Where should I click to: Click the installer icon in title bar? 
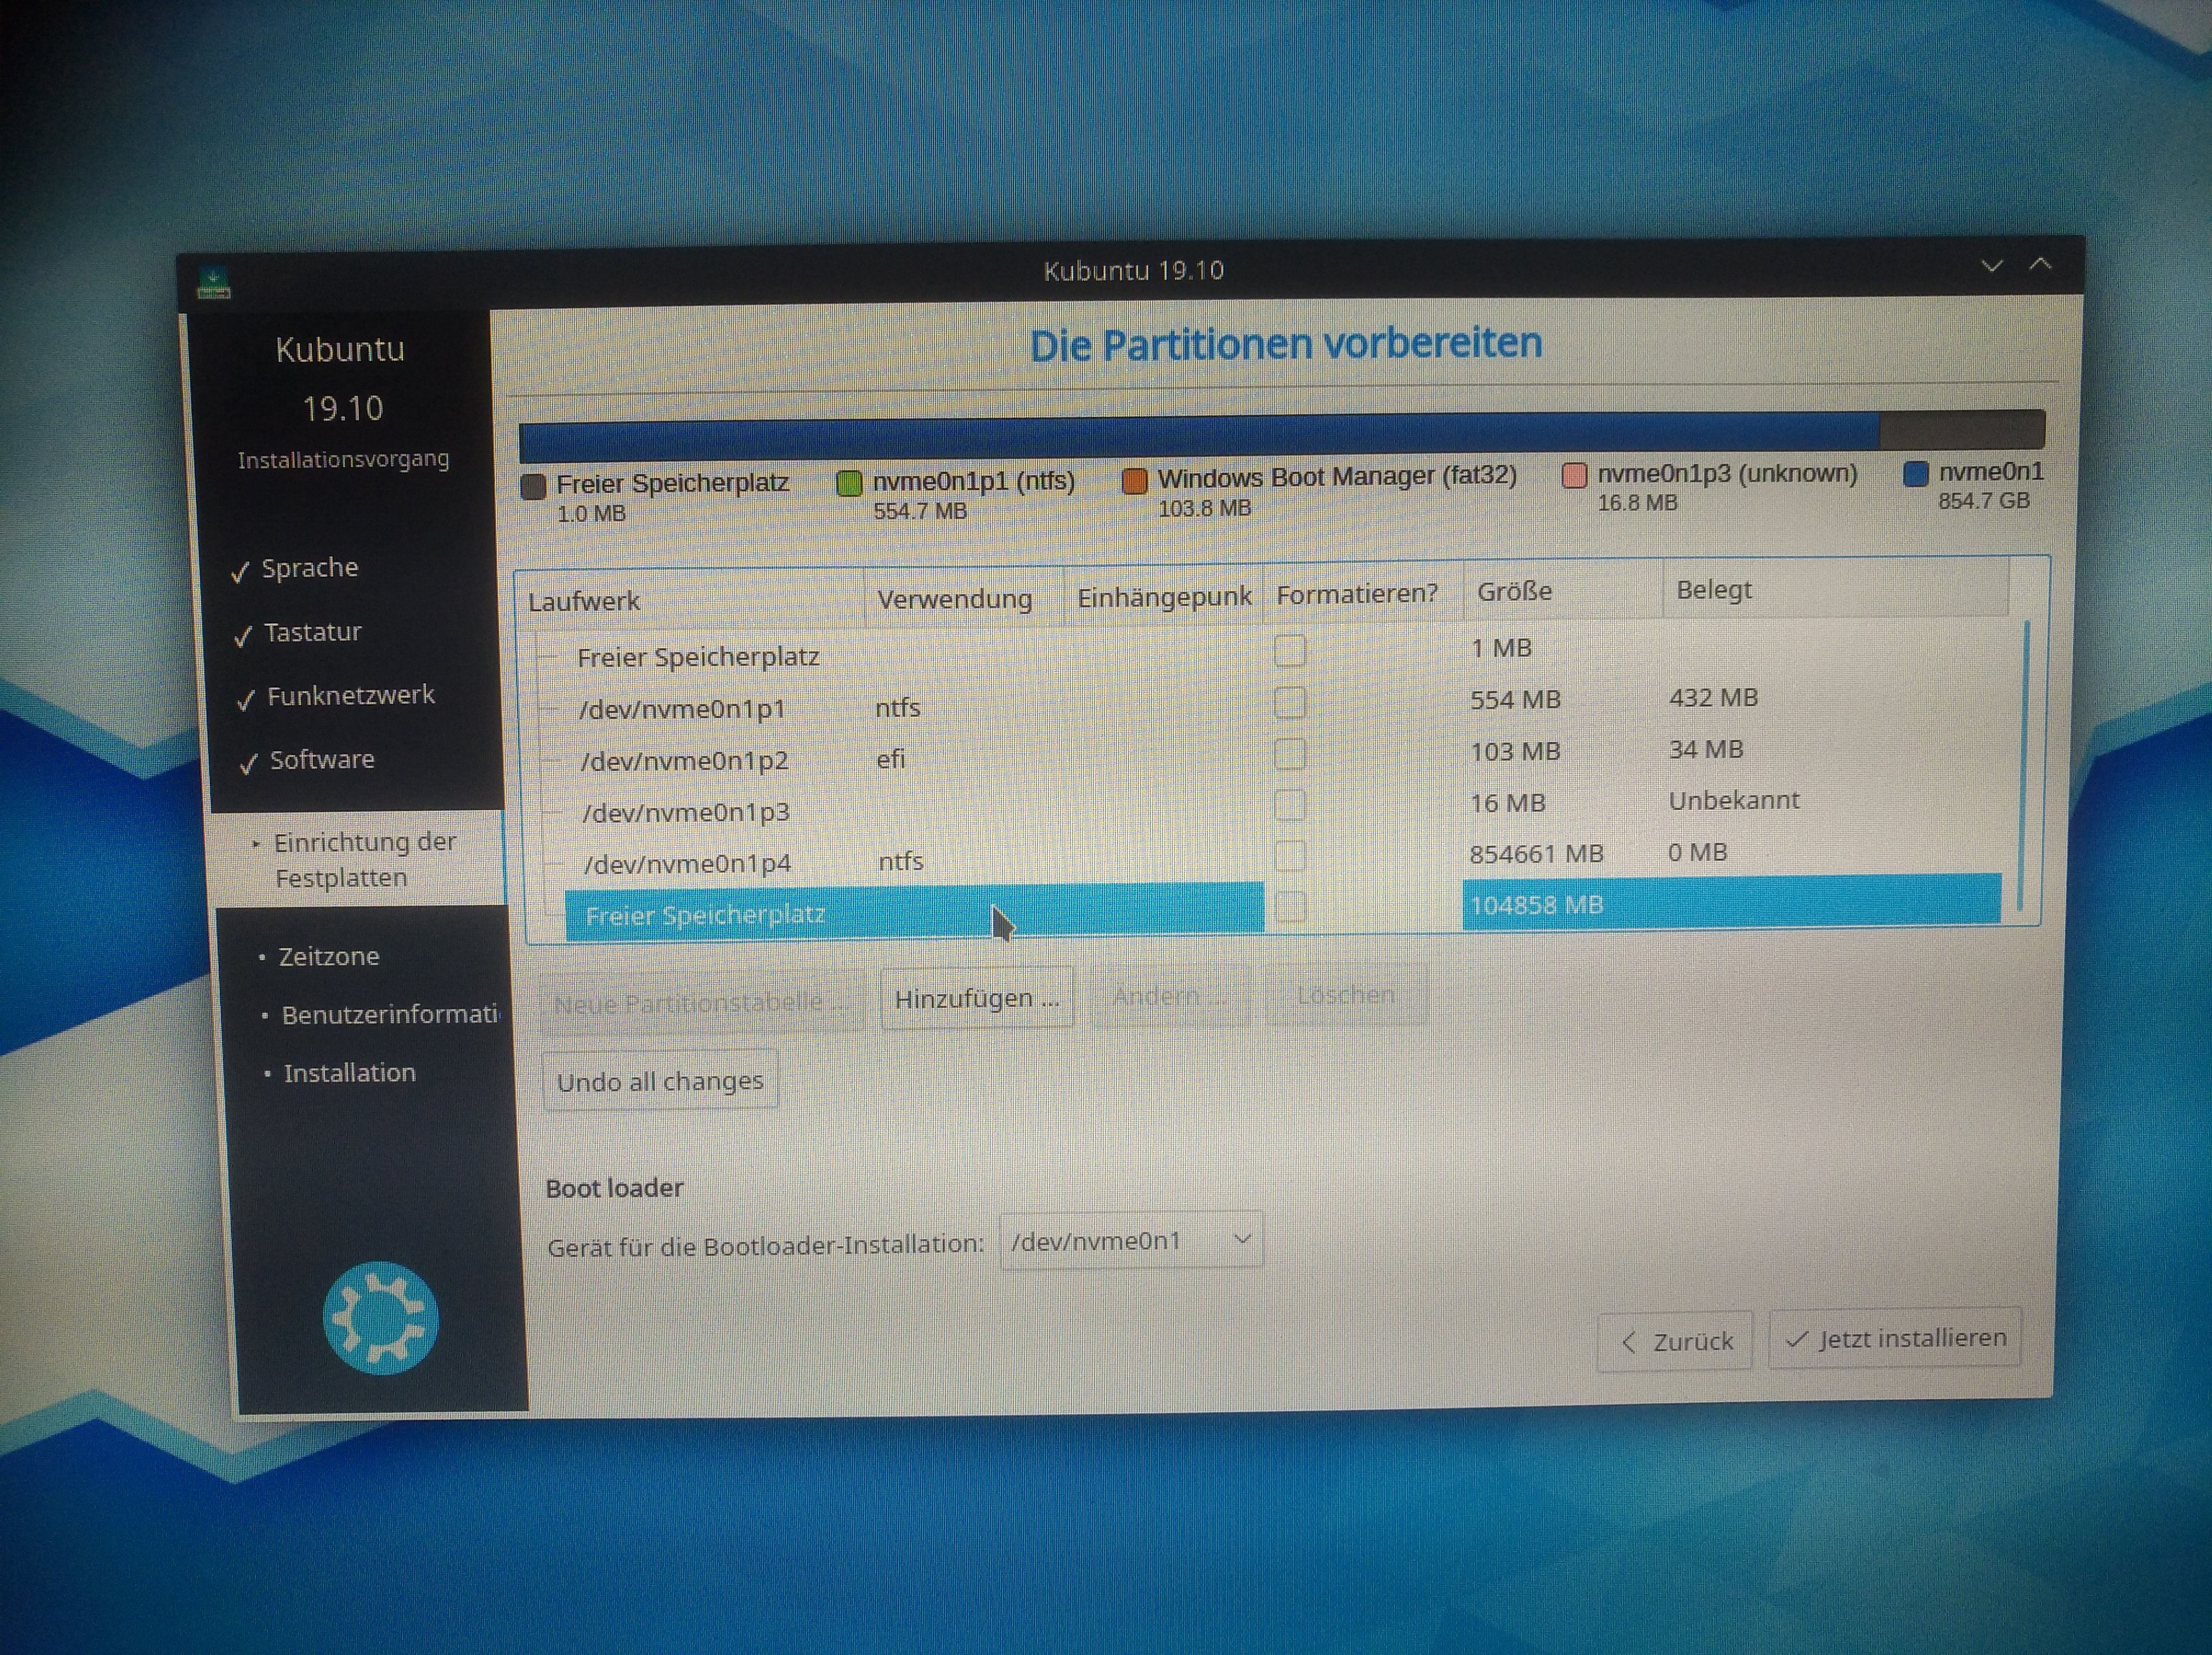click(x=213, y=283)
